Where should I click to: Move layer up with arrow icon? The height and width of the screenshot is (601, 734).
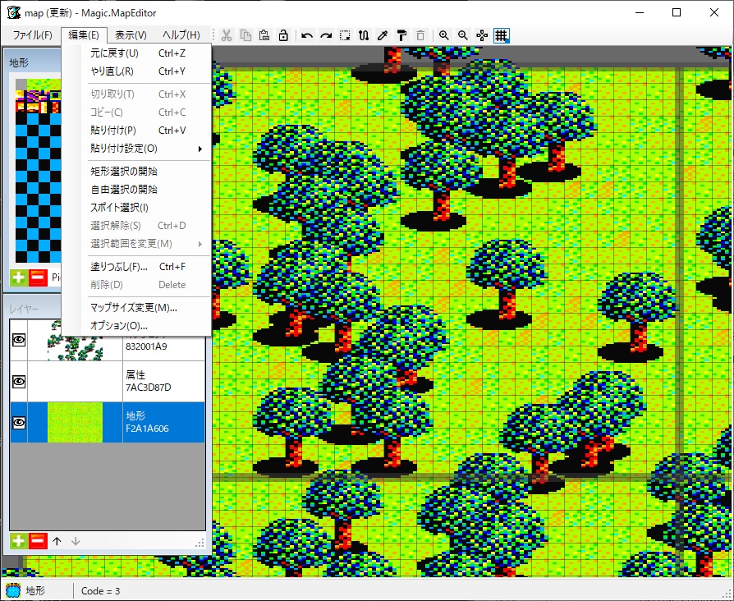57,541
